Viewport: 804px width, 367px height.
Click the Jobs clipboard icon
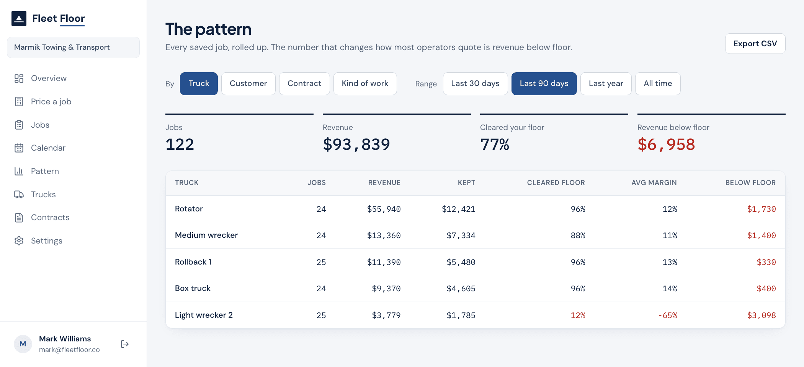pos(19,125)
